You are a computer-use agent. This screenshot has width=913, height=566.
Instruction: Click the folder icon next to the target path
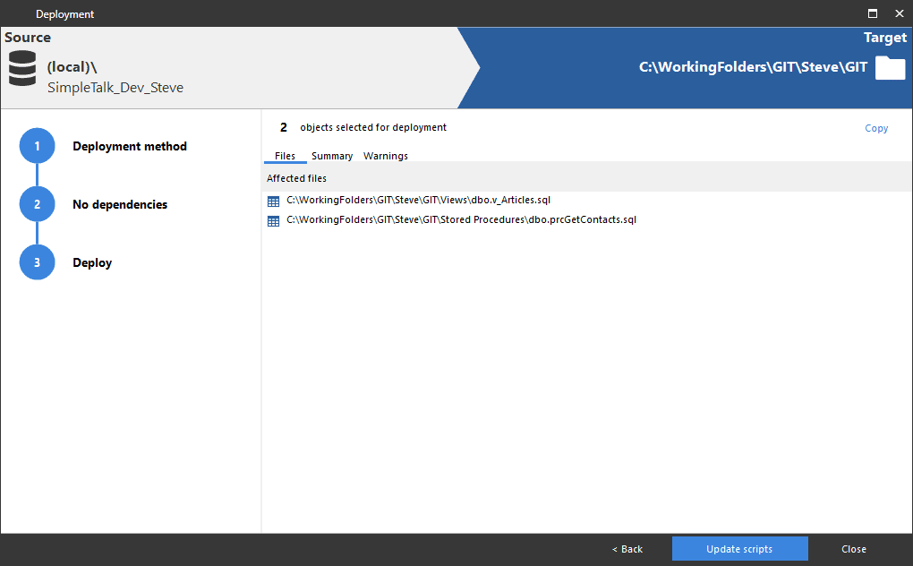click(890, 66)
